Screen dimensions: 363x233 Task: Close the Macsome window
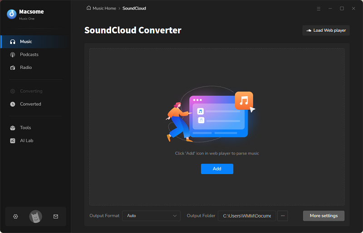point(353,9)
